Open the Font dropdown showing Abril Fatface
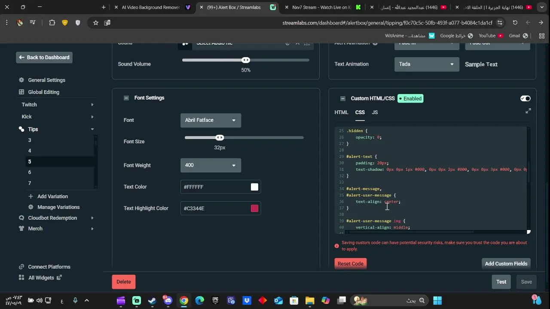Screen dimensions: 550x309 pyautogui.click(x=211, y=120)
